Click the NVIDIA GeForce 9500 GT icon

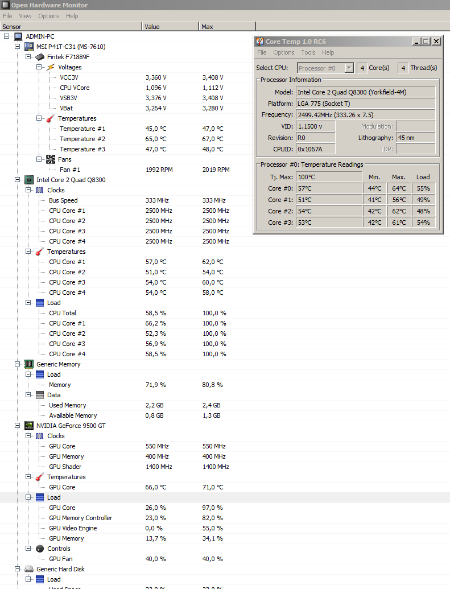click(29, 426)
